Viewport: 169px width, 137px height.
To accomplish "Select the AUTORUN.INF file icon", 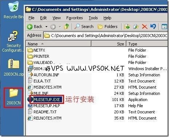I will (30, 74).
